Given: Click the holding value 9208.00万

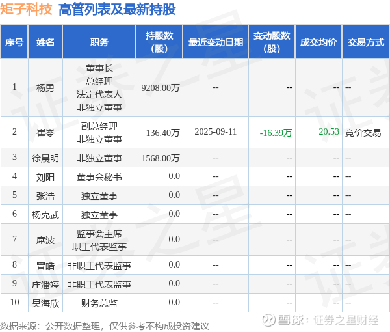Looking at the screenshot, I should pyautogui.click(x=161, y=88).
